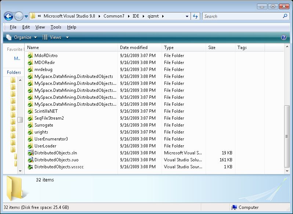
Task: Click the M.. favorite link
Action: (17, 59)
